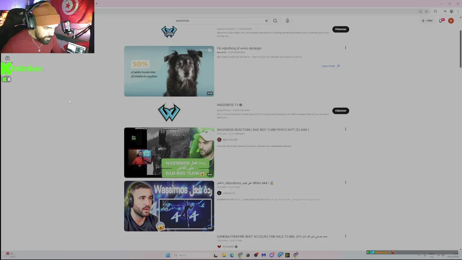Image resolution: width=462 pixels, height=260 pixels.
Task: Open the WASSIMOS TV channel logo
Action: pos(169,112)
